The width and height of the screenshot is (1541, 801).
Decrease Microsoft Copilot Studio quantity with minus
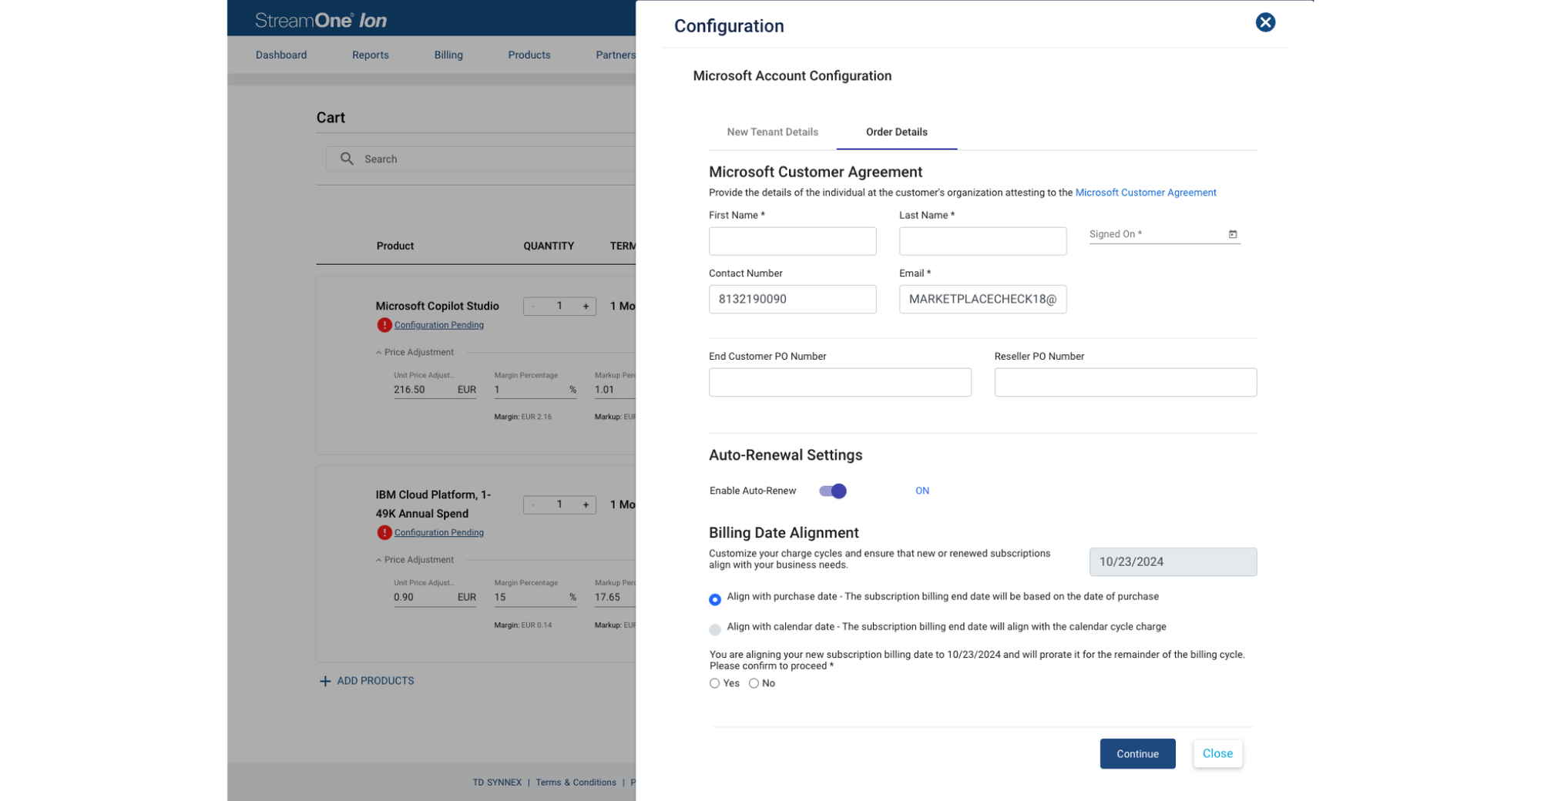[533, 307]
